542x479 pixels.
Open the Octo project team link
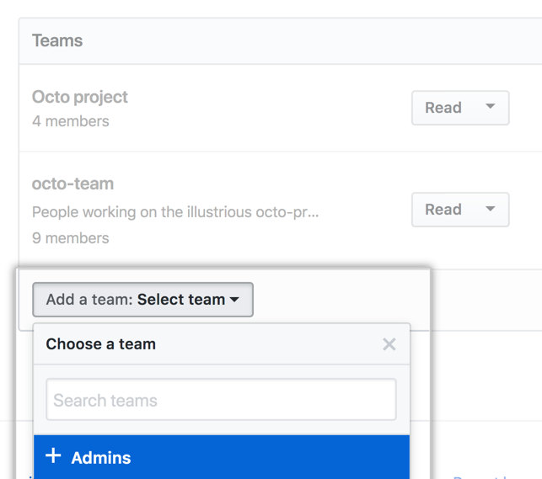(x=80, y=97)
